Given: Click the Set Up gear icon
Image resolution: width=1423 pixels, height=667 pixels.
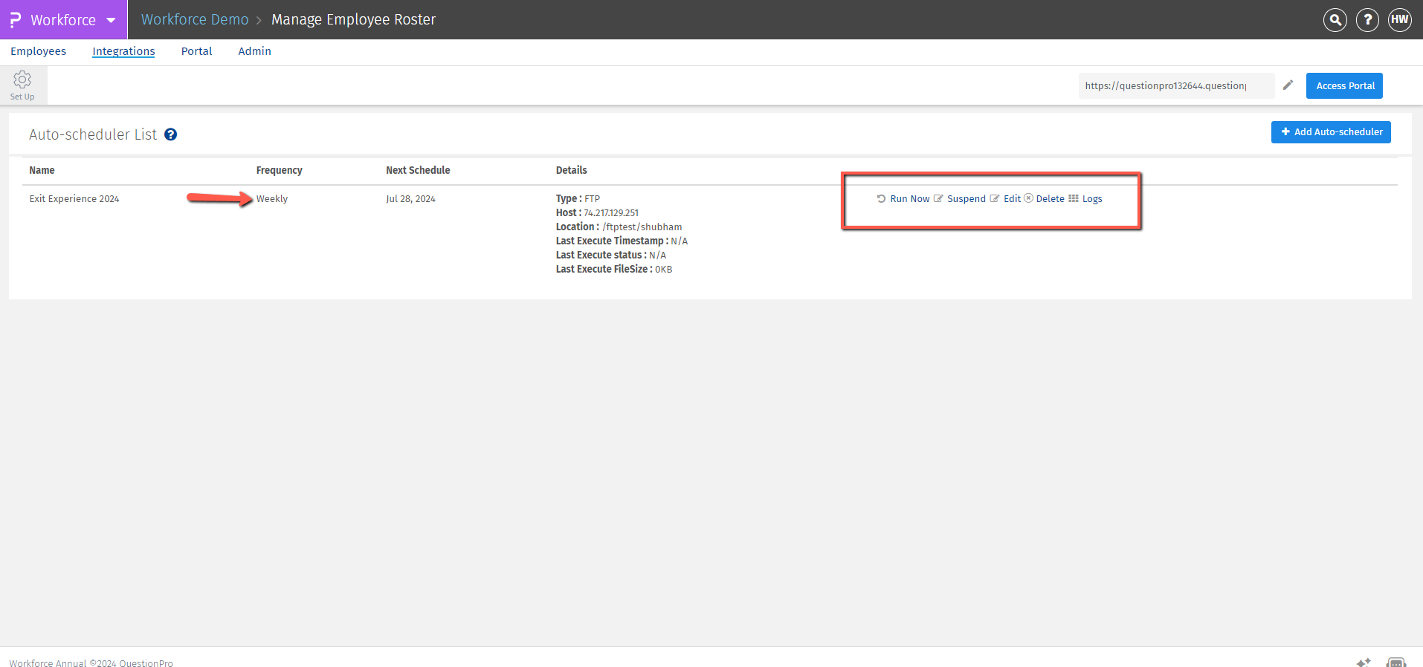Looking at the screenshot, I should (22, 80).
